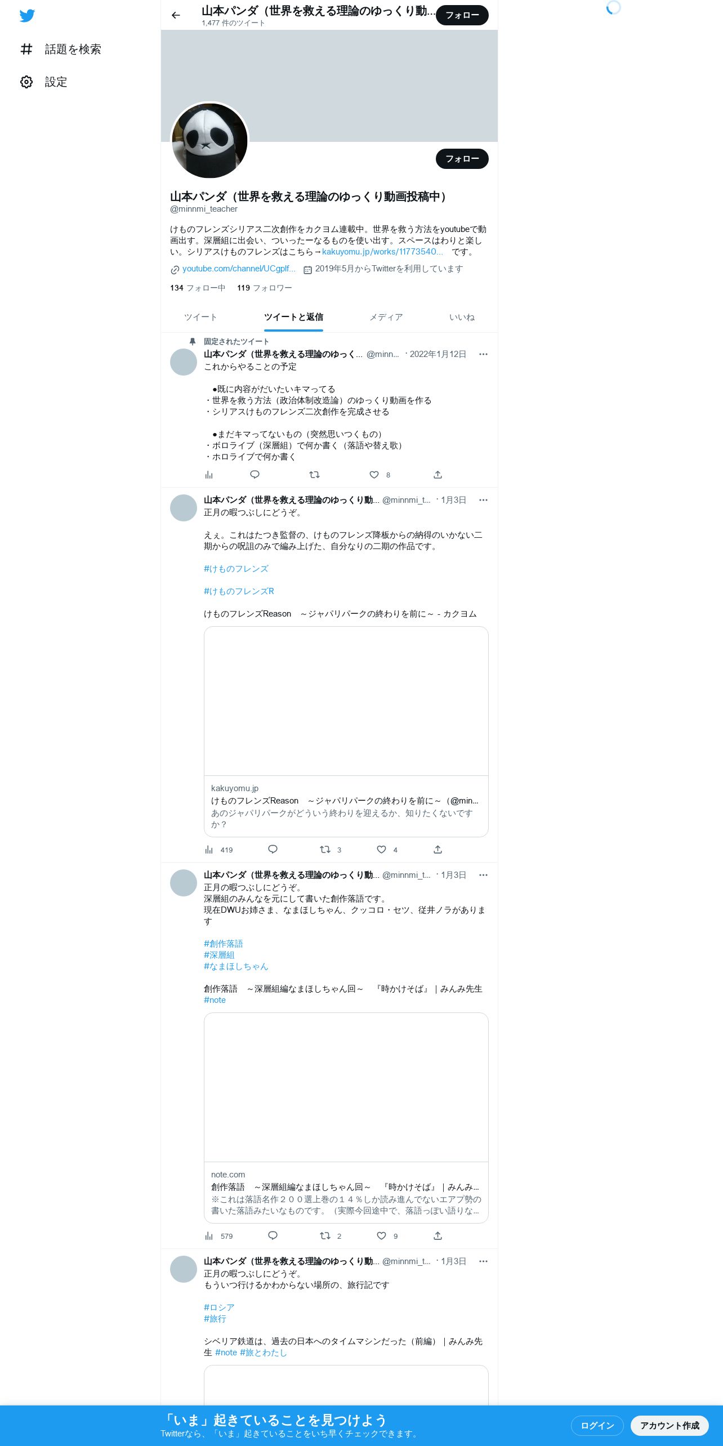The width and height of the screenshot is (723, 1446).
Task: Open more menu on 創作落語 tweet
Action: coord(483,875)
